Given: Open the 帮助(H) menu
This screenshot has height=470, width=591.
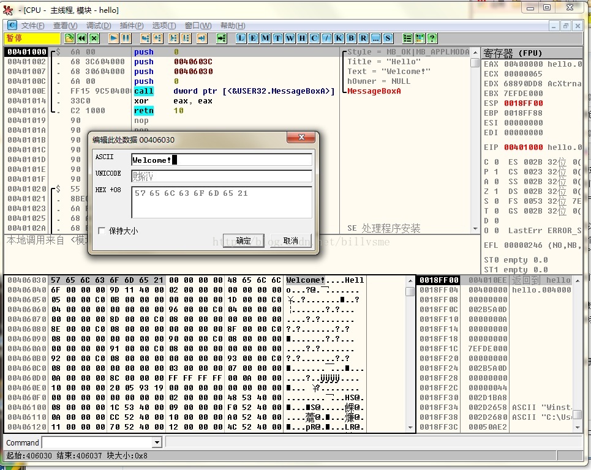Looking at the screenshot, I should [233, 26].
